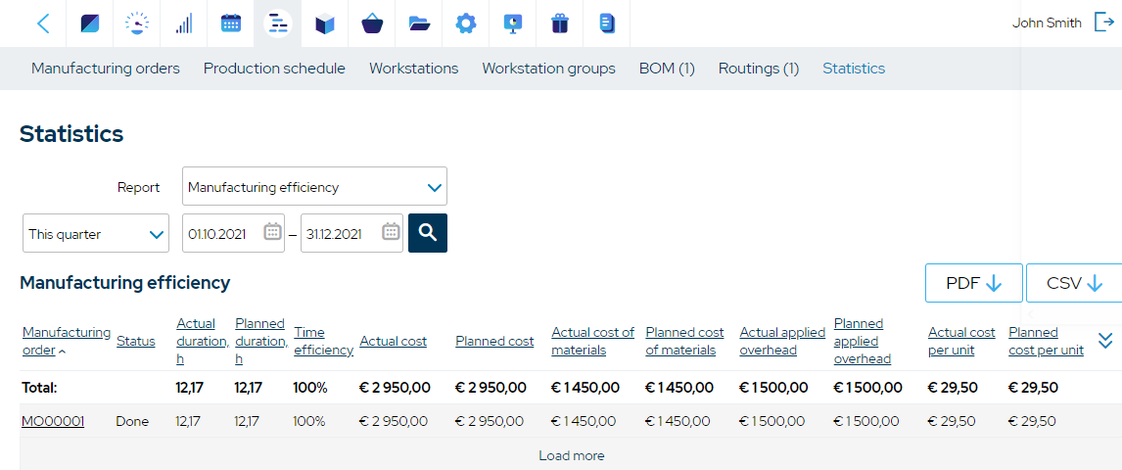Screen dimensions: 1122x470
Task: Open the MO00001 manufacturing order link
Action: click(53, 421)
